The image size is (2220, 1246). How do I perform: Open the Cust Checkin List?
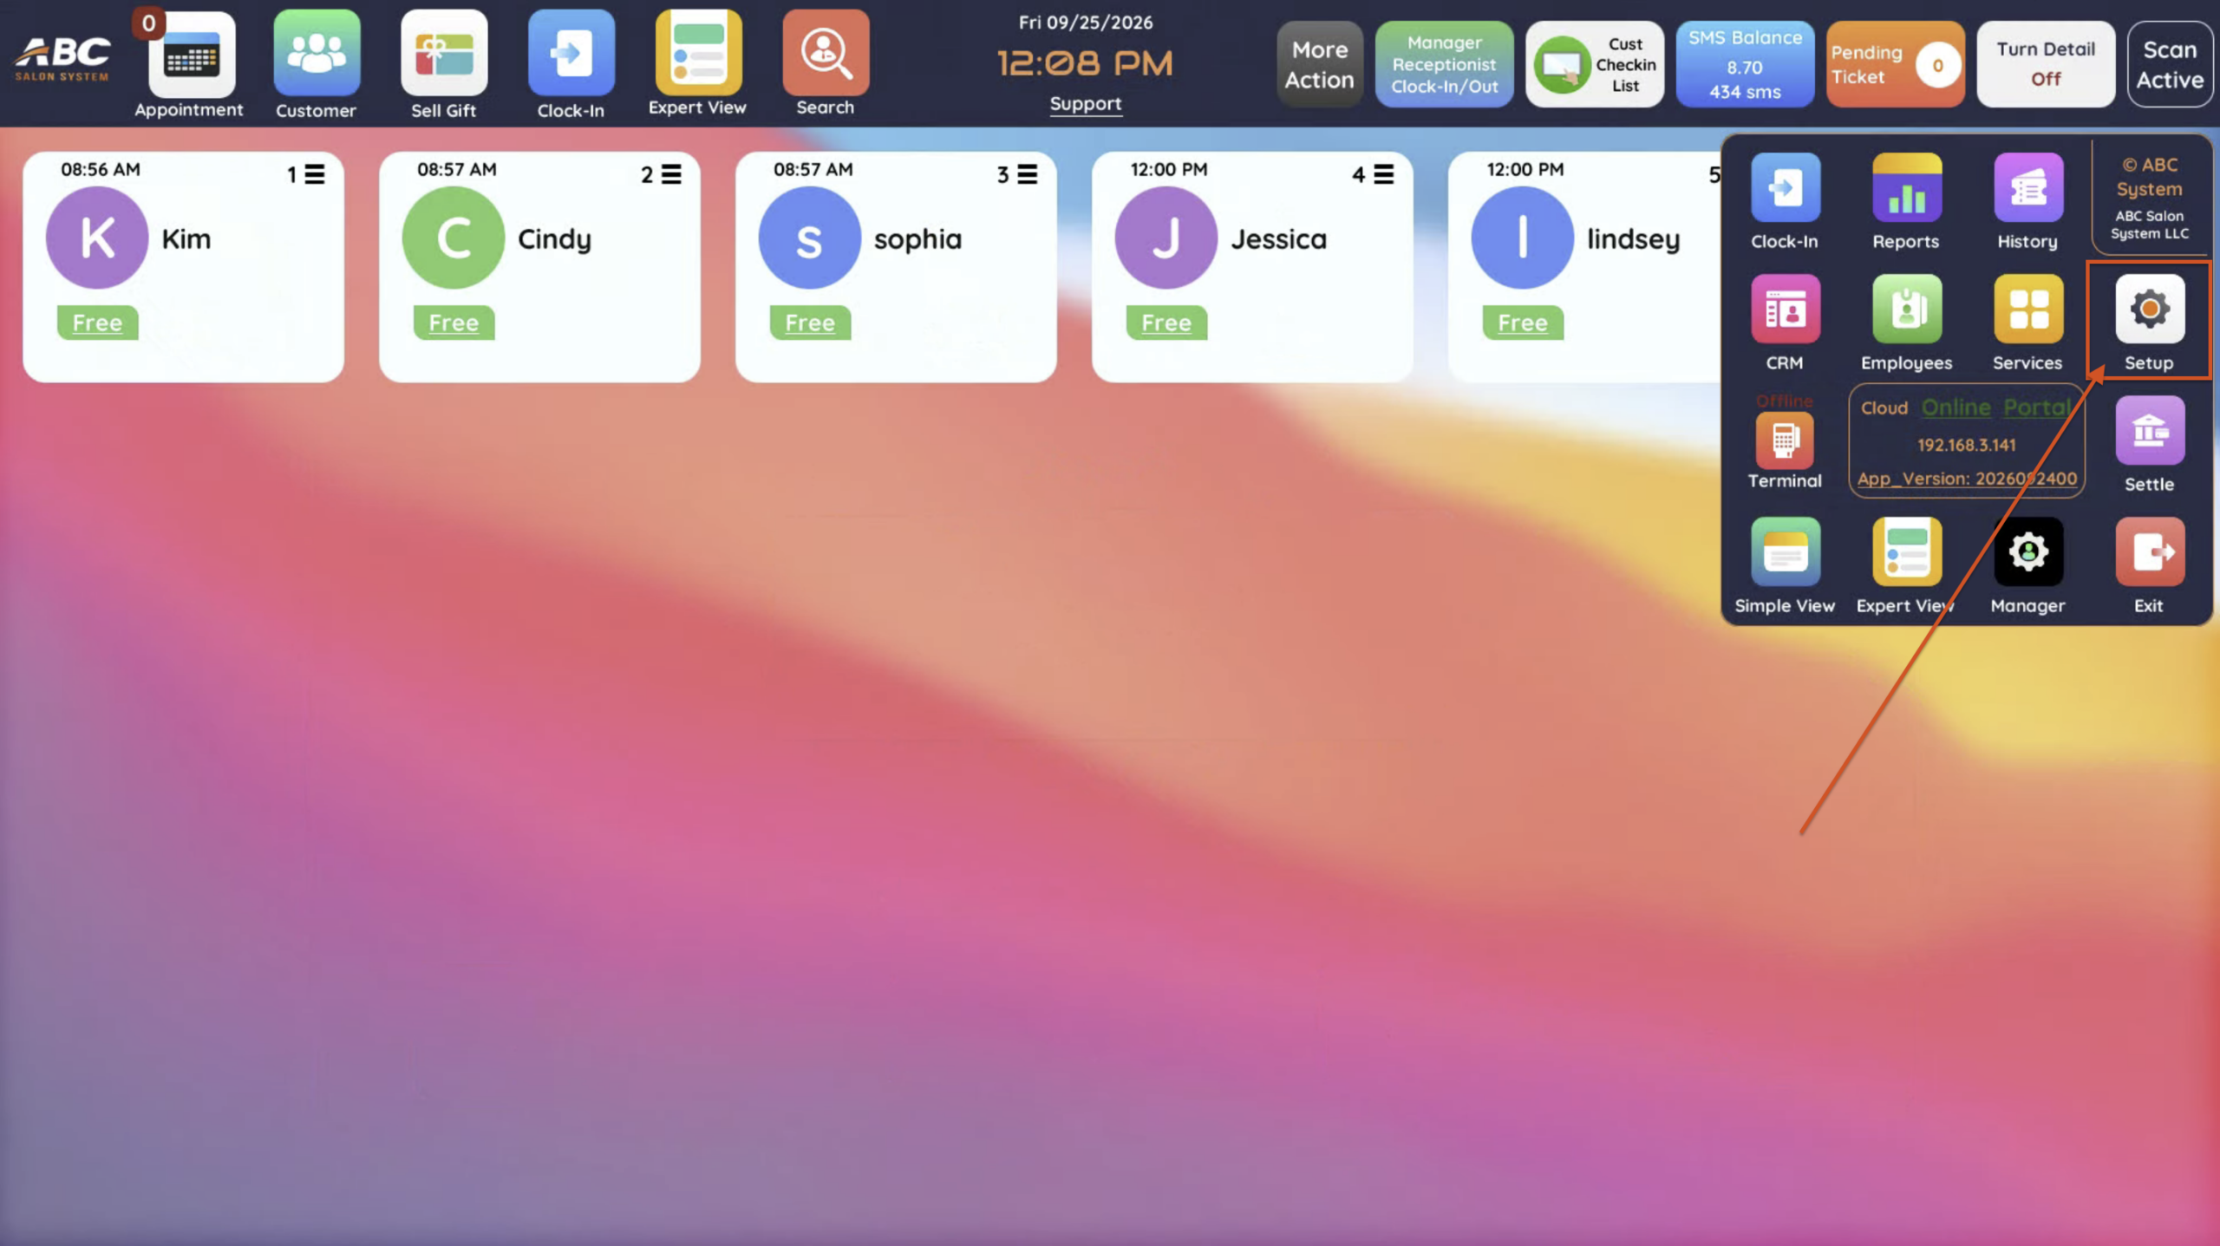coord(1594,64)
